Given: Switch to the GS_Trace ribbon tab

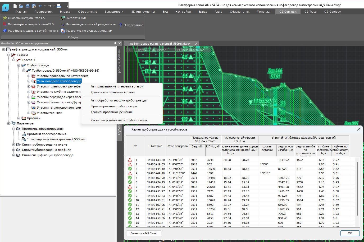Looking at the screenshot, I should (x=310, y=12).
